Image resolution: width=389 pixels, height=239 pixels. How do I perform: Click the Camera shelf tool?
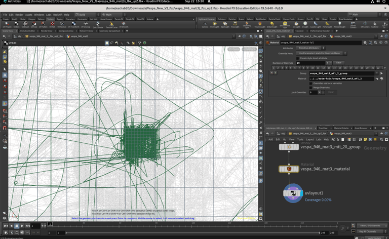tap(205, 24)
